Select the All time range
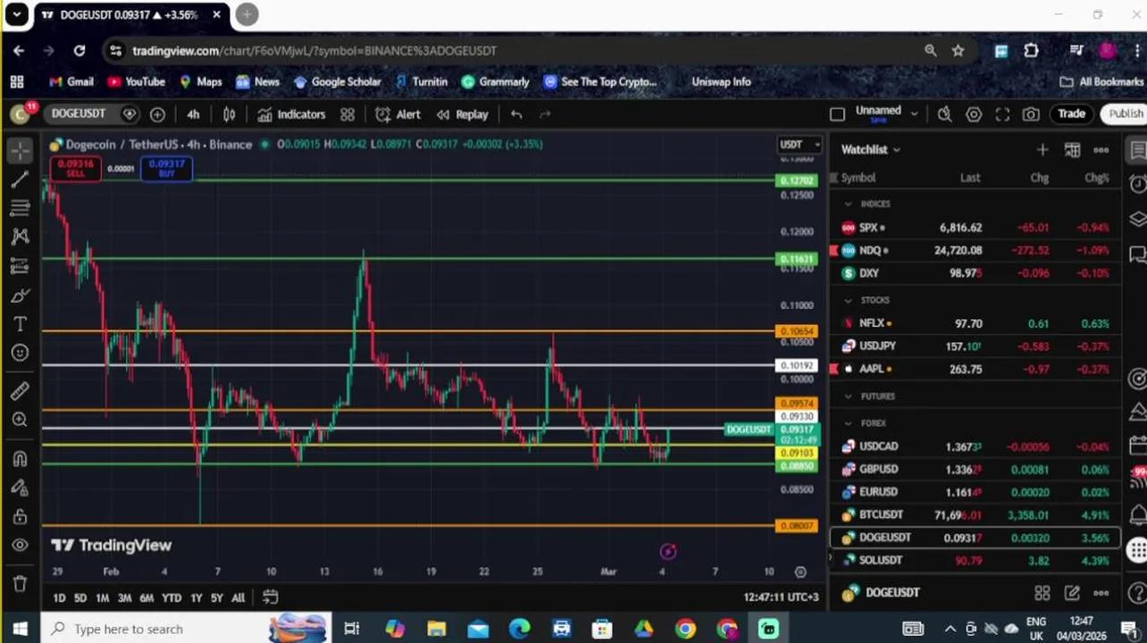 (239, 597)
